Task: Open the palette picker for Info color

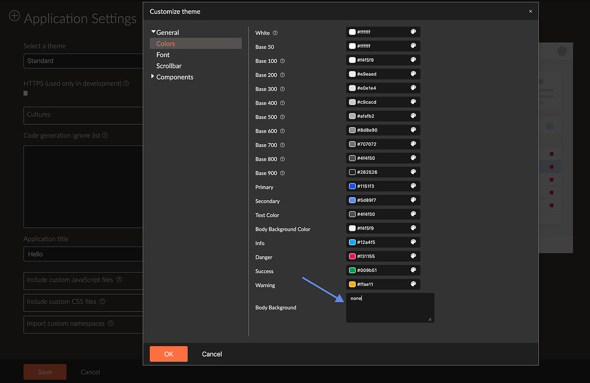Action: coord(413,242)
